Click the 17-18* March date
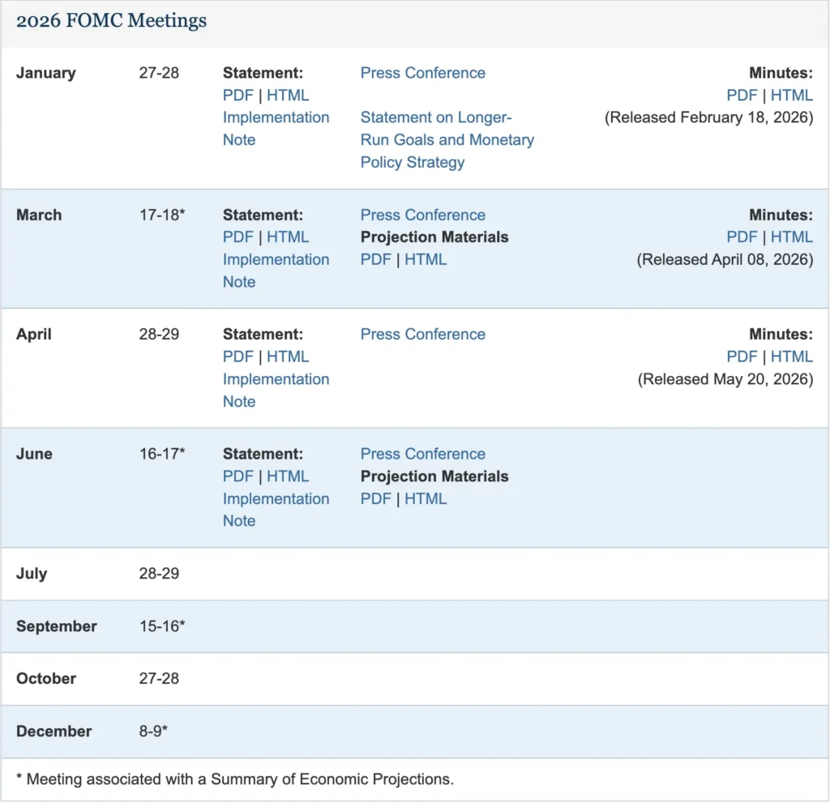 point(162,215)
